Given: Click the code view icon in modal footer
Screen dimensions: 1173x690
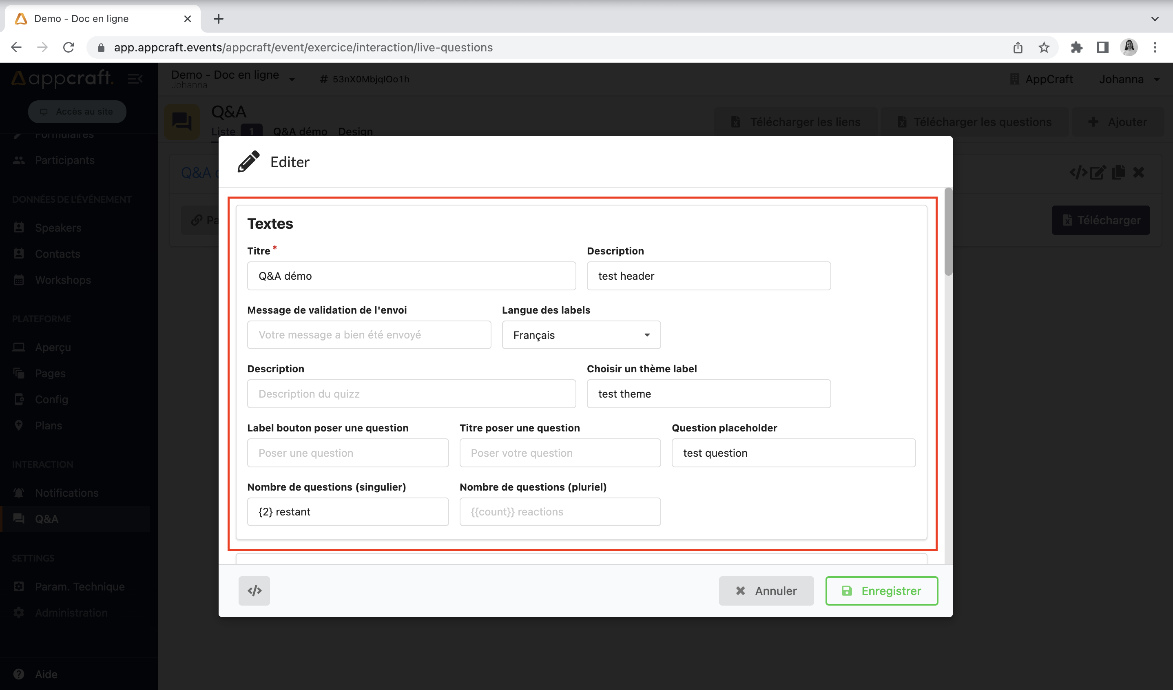Looking at the screenshot, I should [x=254, y=590].
